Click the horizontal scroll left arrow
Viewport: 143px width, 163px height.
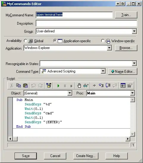pyautogui.click(x=10, y=139)
